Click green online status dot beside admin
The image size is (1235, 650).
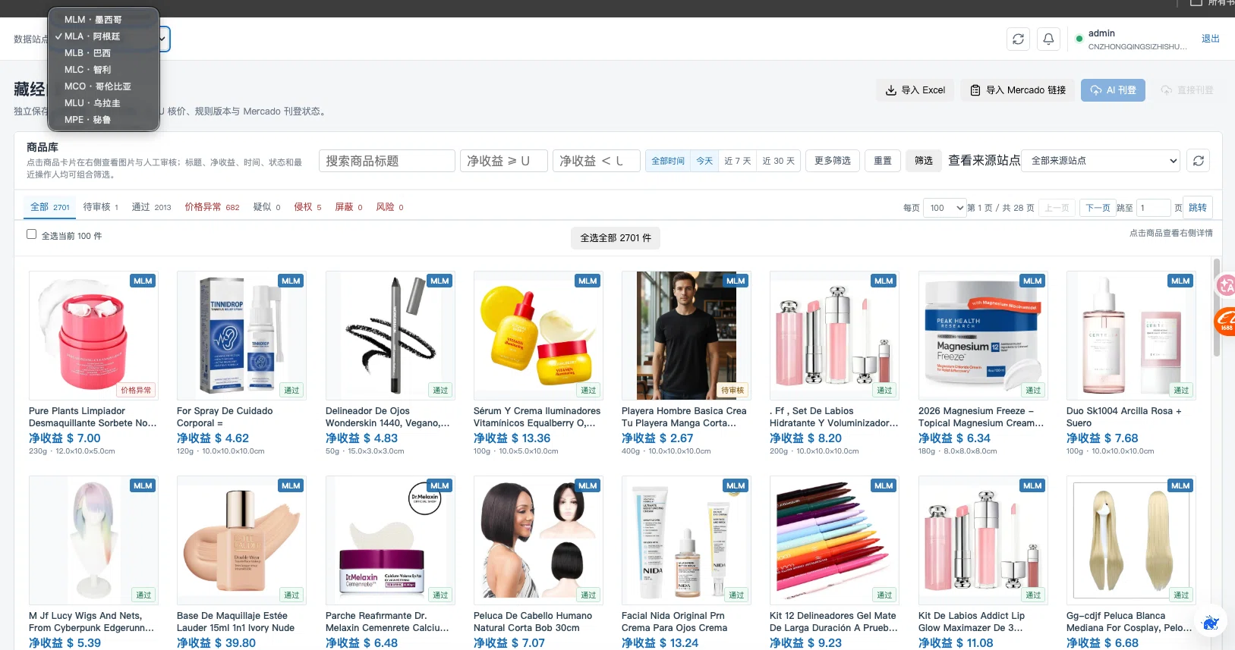pyautogui.click(x=1079, y=39)
